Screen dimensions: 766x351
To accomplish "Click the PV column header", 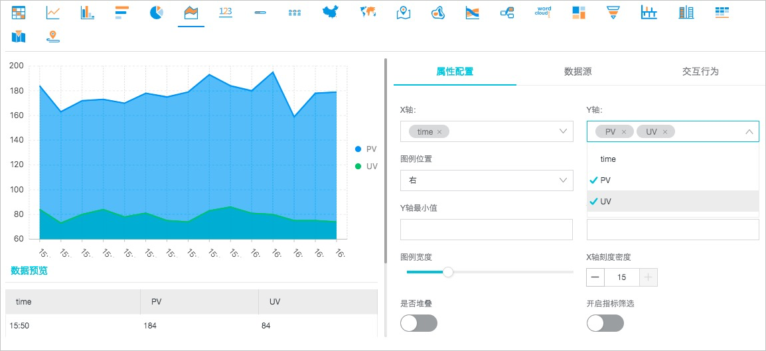I will click(x=199, y=302).
